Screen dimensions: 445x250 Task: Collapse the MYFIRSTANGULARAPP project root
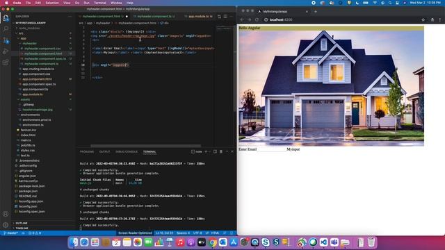click(31, 23)
